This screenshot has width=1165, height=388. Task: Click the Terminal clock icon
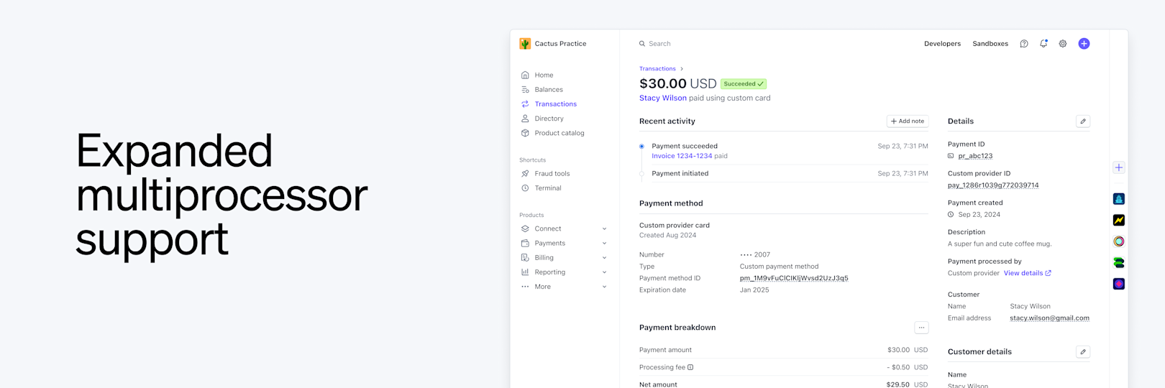[x=525, y=188]
